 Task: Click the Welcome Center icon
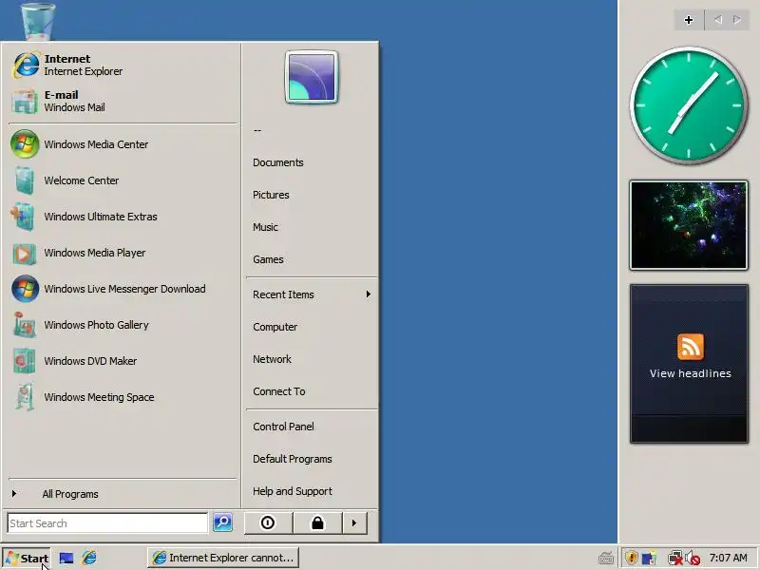(x=25, y=180)
